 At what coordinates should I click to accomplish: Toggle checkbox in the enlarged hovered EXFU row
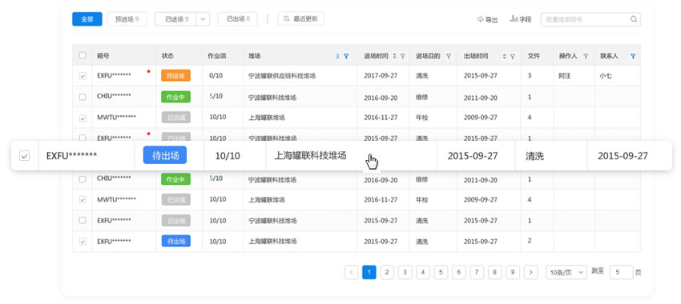(25, 156)
